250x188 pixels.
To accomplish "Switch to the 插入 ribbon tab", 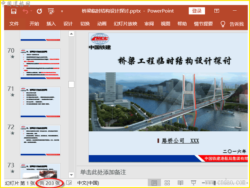I will point(51,24).
